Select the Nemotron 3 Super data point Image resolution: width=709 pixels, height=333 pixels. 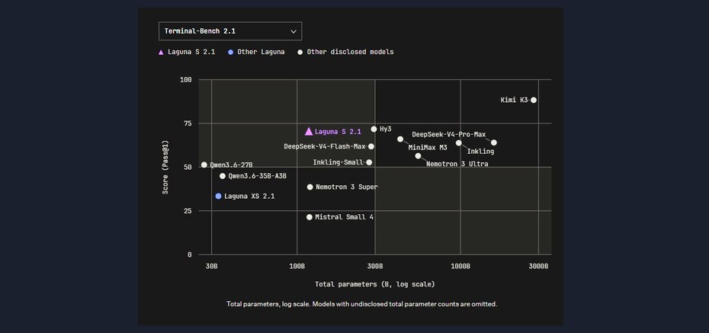click(310, 187)
